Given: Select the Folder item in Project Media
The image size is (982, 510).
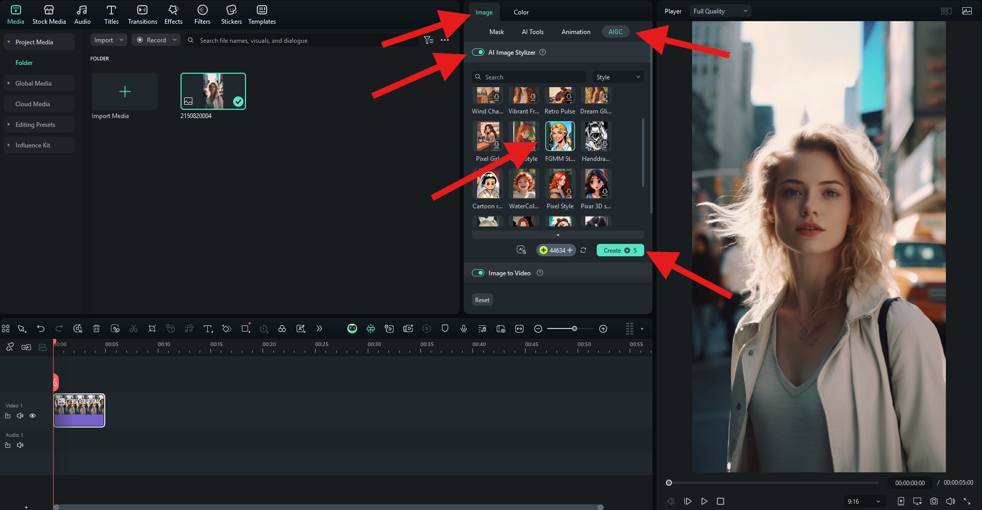Looking at the screenshot, I should click(24, 62).
